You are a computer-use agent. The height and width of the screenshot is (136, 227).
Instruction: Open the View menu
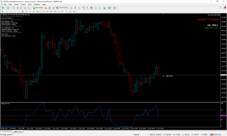pyautogui.click(x=10, y=4)
